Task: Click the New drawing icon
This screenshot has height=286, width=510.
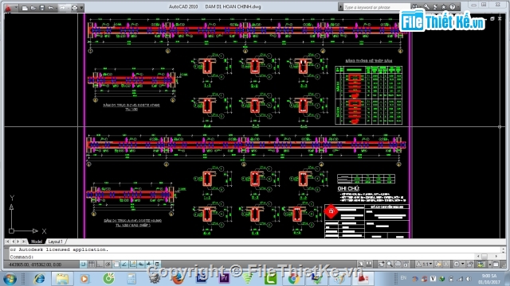Action: tap(25, 8)
